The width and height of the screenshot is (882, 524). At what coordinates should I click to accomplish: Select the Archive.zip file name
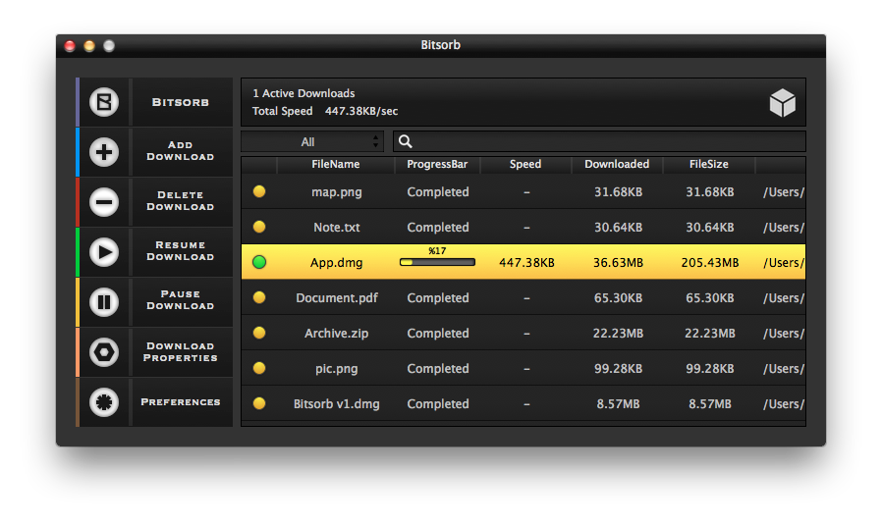pos(336,334)
